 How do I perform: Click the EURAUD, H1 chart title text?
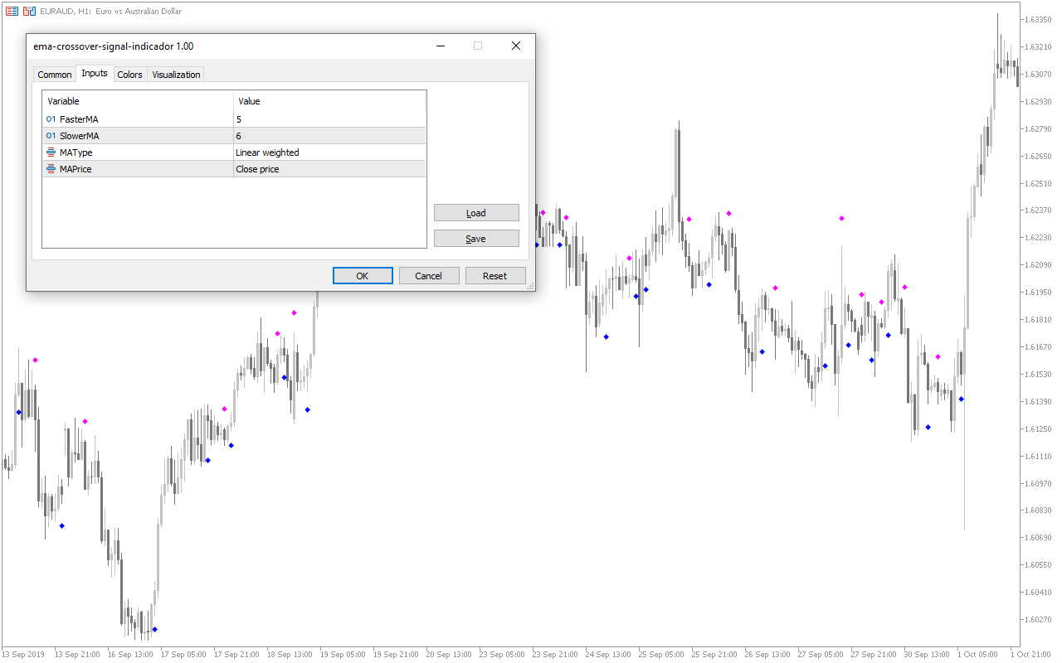(110, 12)
